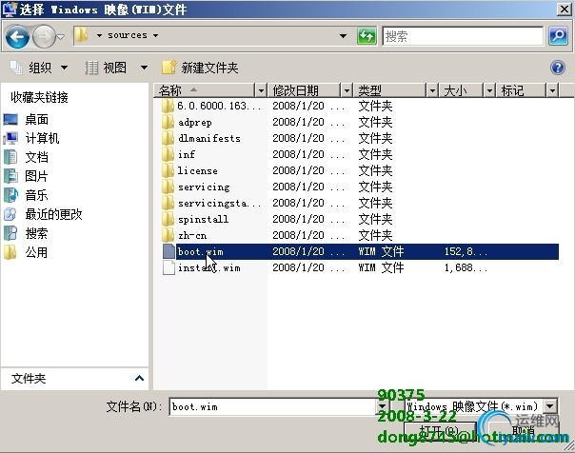Open the 大小 column filter dropdown
The width and height of the screenshot is (575, 453).
click(x=489, y=90)
